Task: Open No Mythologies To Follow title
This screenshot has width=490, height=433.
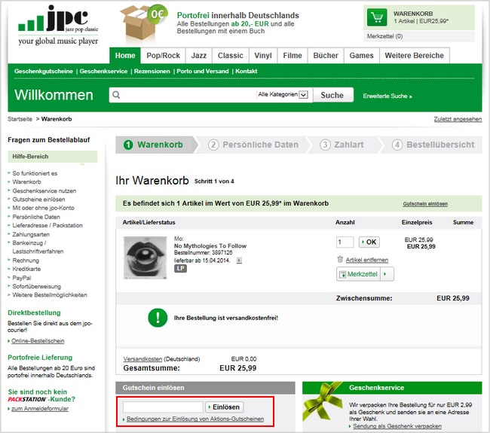Action: coord(210,245)
